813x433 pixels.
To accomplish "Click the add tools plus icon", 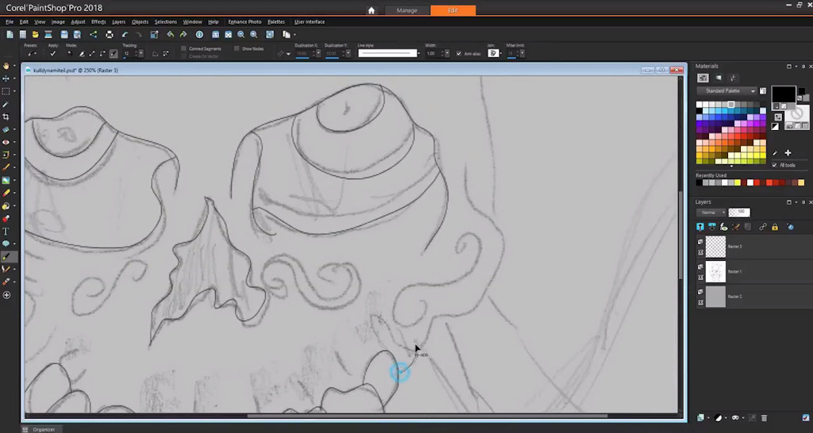I will click(x=6, y=295).
